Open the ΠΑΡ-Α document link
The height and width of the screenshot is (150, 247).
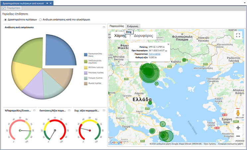pos(154,54)
